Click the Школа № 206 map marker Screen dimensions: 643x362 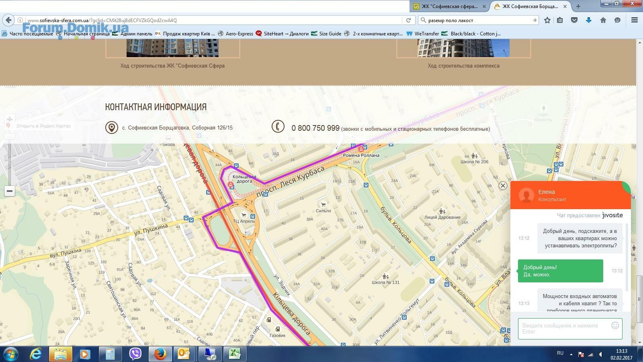pos(474,156)
